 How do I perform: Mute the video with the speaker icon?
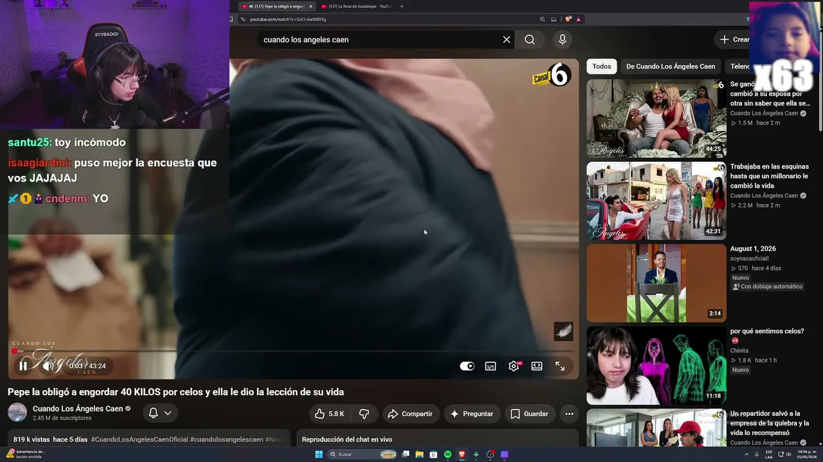(48, 366)
